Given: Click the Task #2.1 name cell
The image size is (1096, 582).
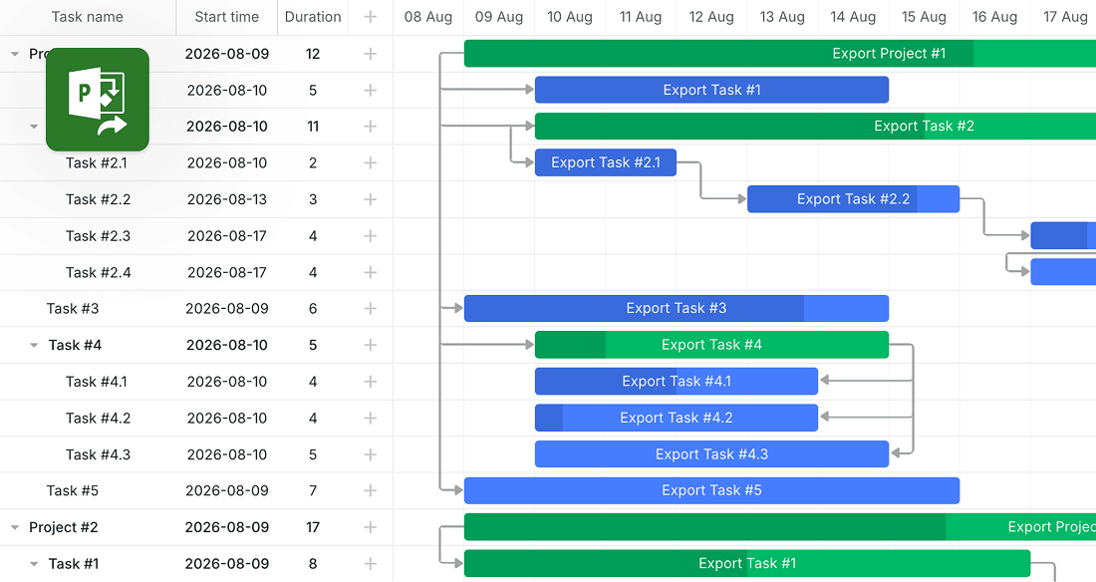Looking at the screenshot, I should pyautogui.click(x=97, y=163).
